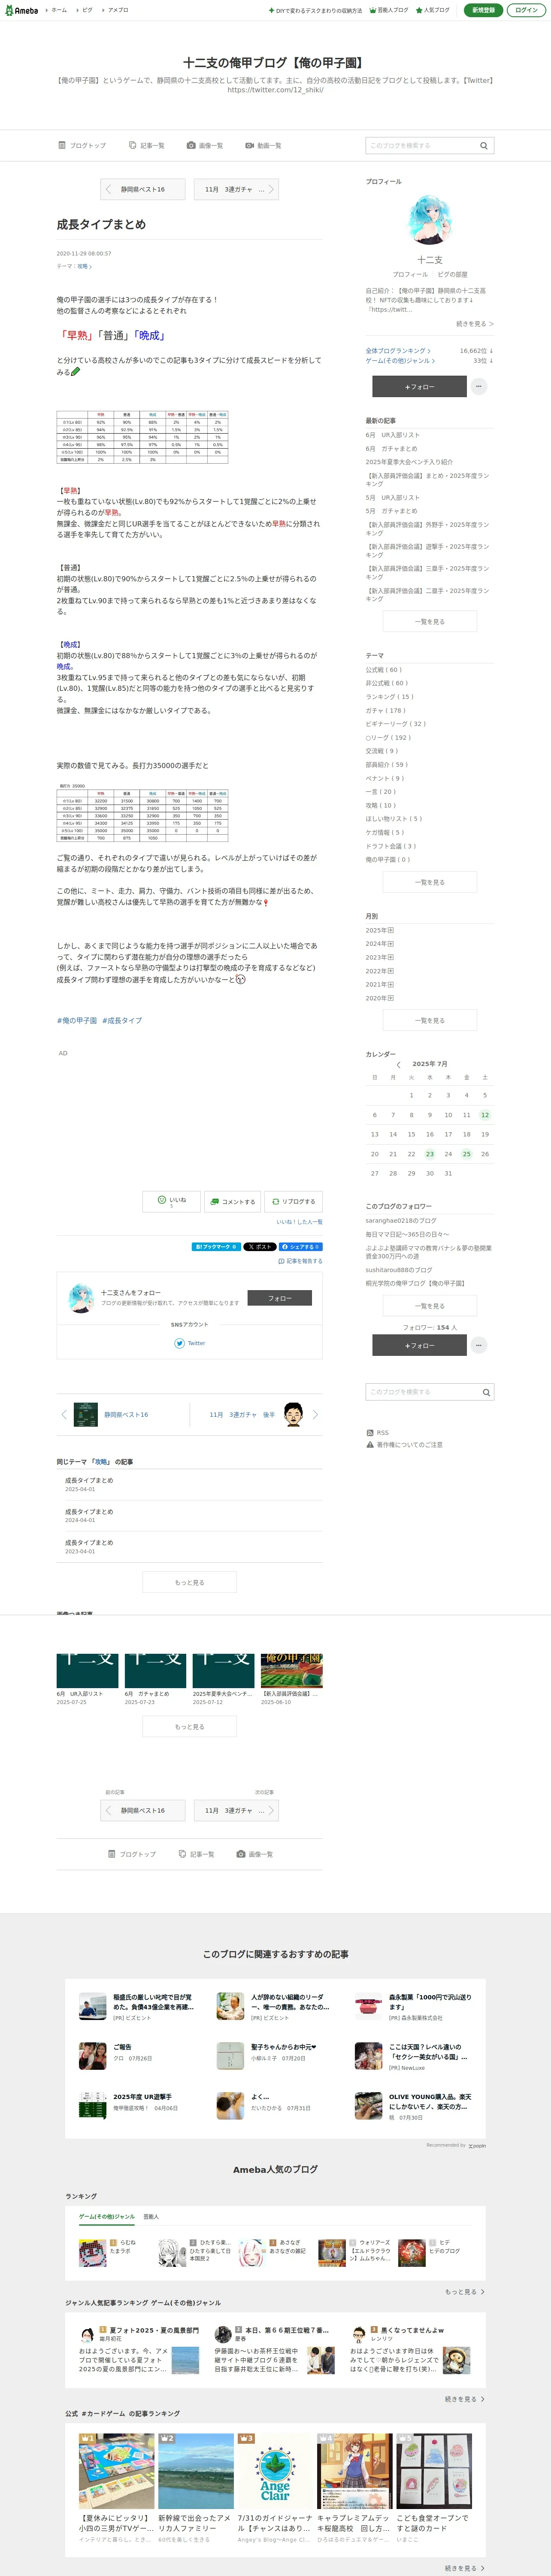This screenshot has width=551, height=2576.
Task: Open the 動画一覧 menu item
Action: pos(263,145)
